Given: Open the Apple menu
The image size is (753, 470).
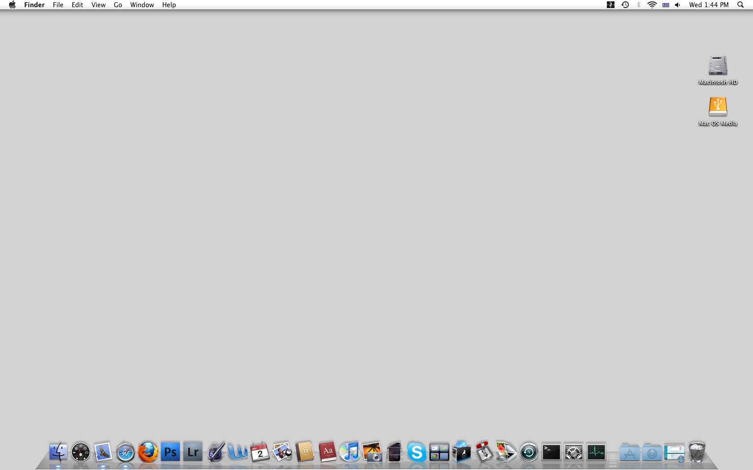Looking at the screenshot, I should pos(13,5).
